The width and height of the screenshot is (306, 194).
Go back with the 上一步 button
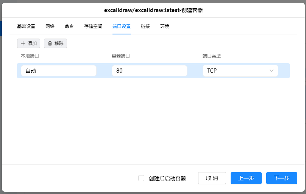click(x=246, y=178)
